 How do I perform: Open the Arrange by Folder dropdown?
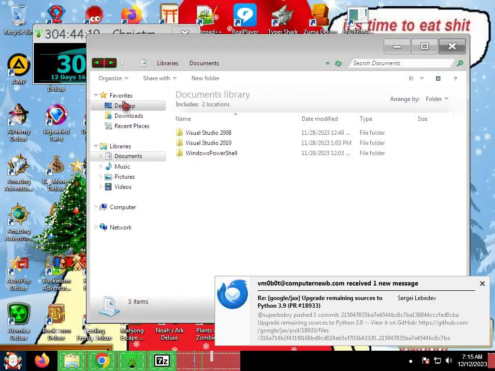437,99
